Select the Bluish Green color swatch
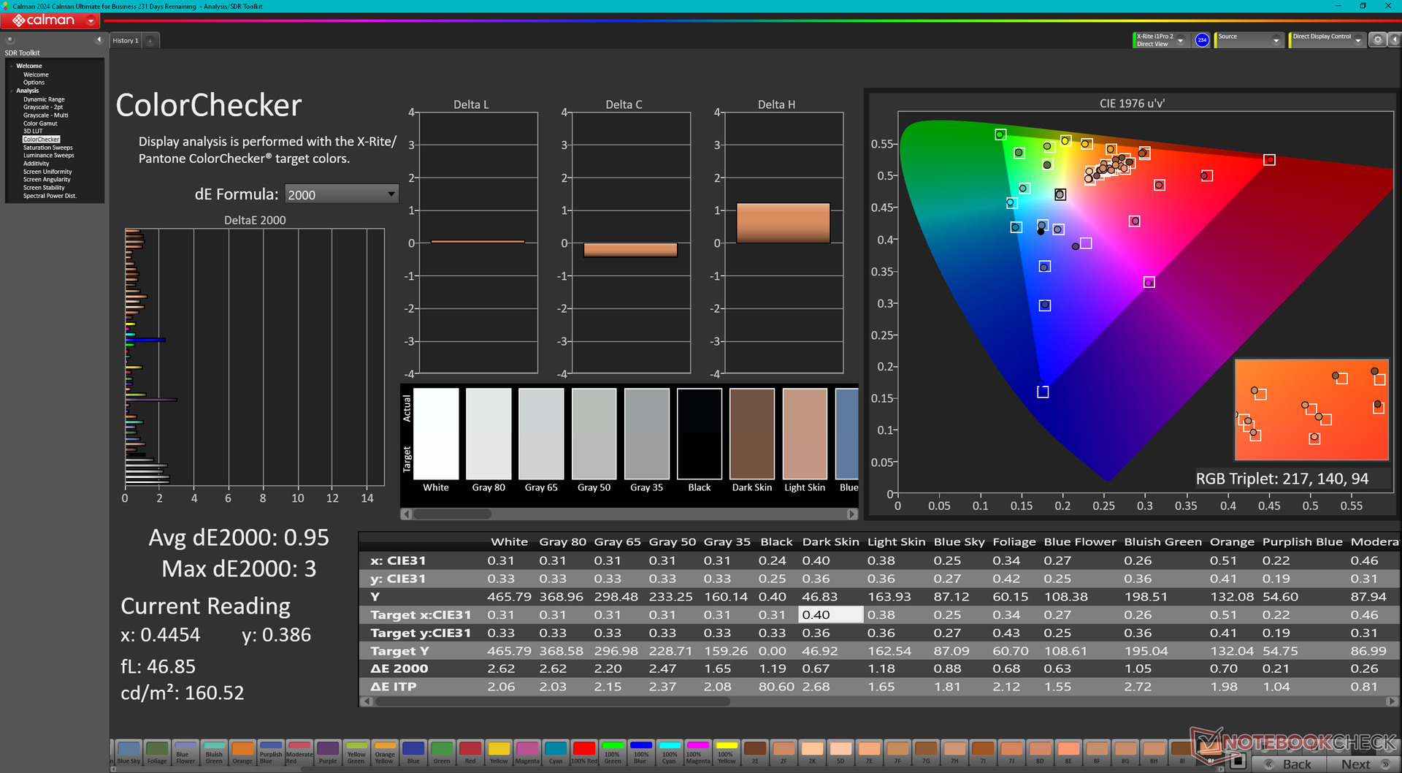The image size is (1402, 773). [214, 753]
